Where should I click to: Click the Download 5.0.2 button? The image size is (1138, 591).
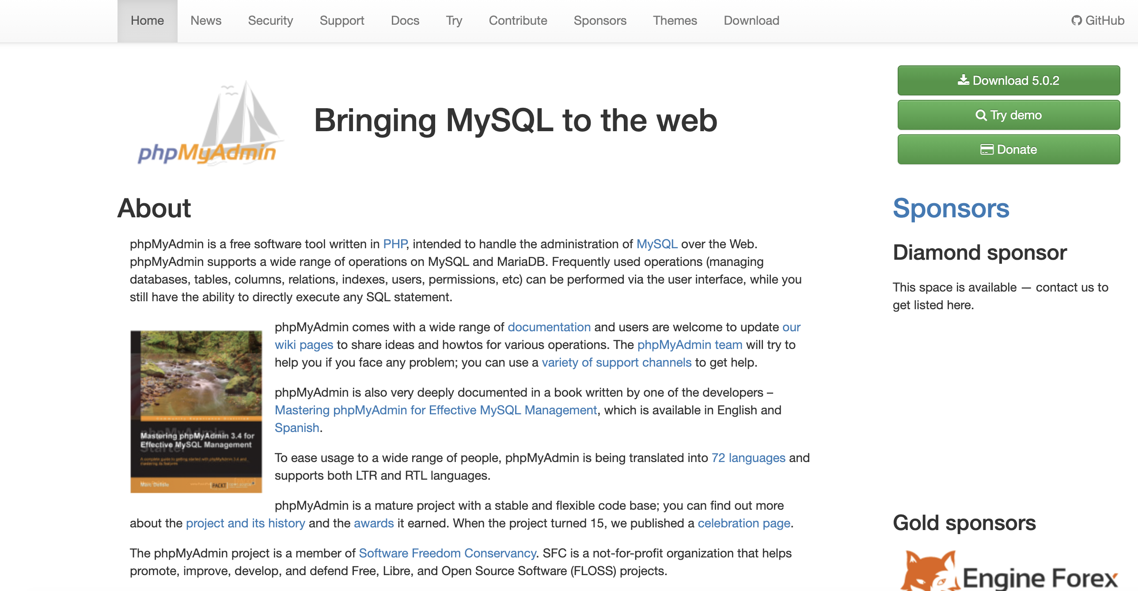[1009, 80]
